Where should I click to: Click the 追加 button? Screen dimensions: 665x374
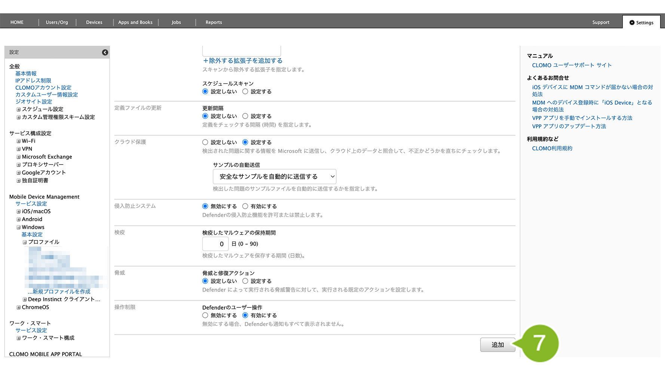(x=497, y=345)
